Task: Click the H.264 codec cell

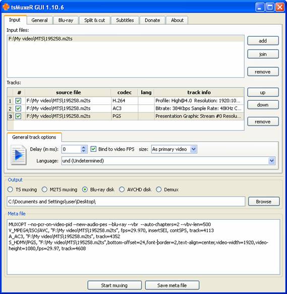Action: point(125,101)
